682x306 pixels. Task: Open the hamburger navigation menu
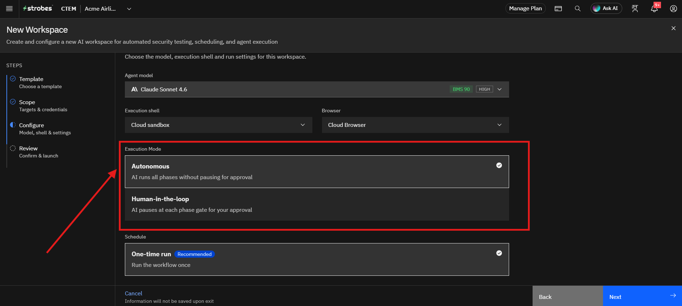point(10,9)
